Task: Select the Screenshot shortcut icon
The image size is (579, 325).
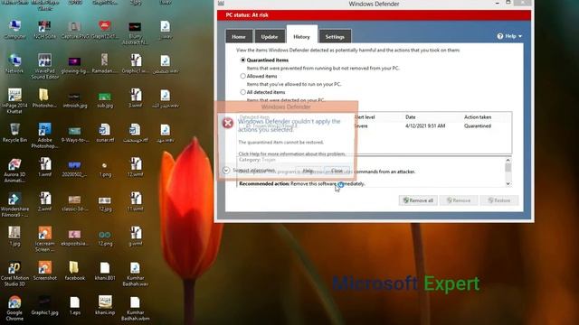Action: 44,271
